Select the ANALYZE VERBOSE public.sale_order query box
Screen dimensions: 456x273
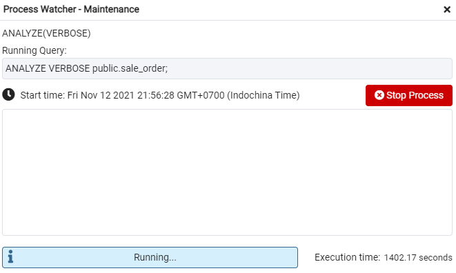click(227, 69)
